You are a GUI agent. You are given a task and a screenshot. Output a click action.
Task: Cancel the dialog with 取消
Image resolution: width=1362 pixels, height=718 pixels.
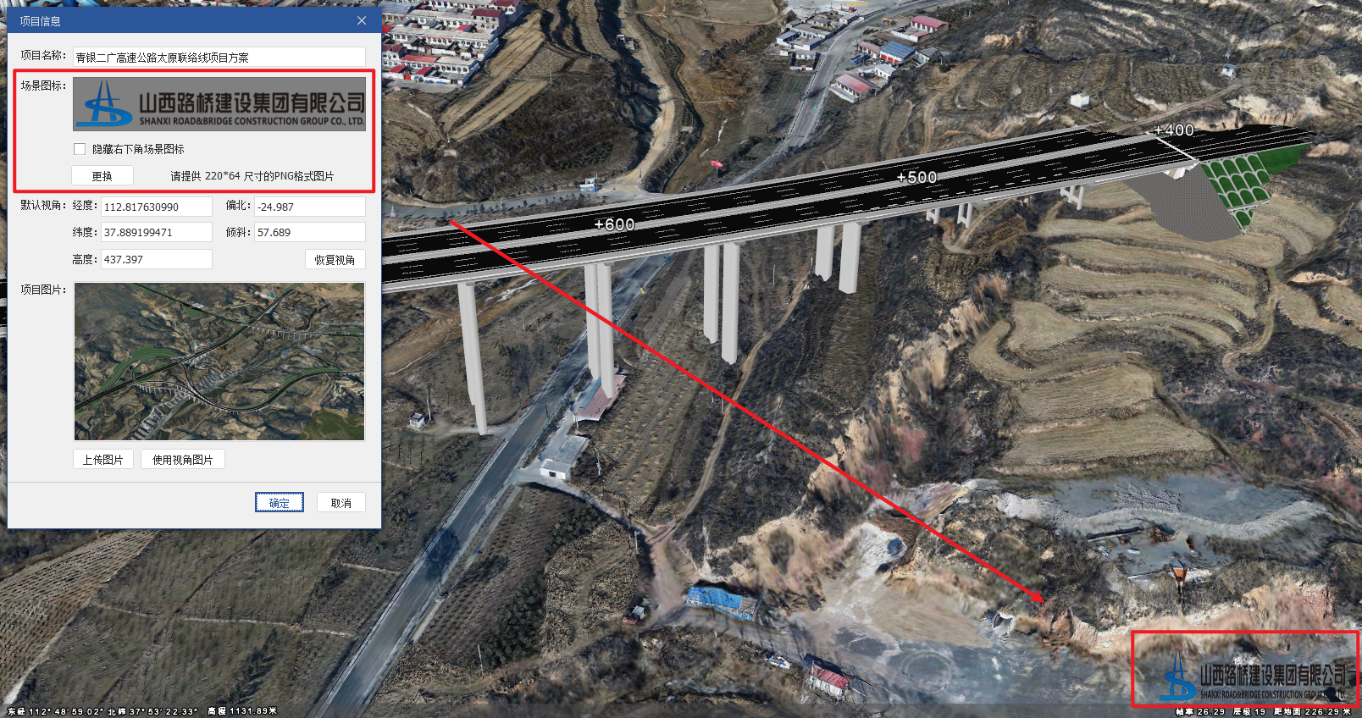(x=341, y=502)
